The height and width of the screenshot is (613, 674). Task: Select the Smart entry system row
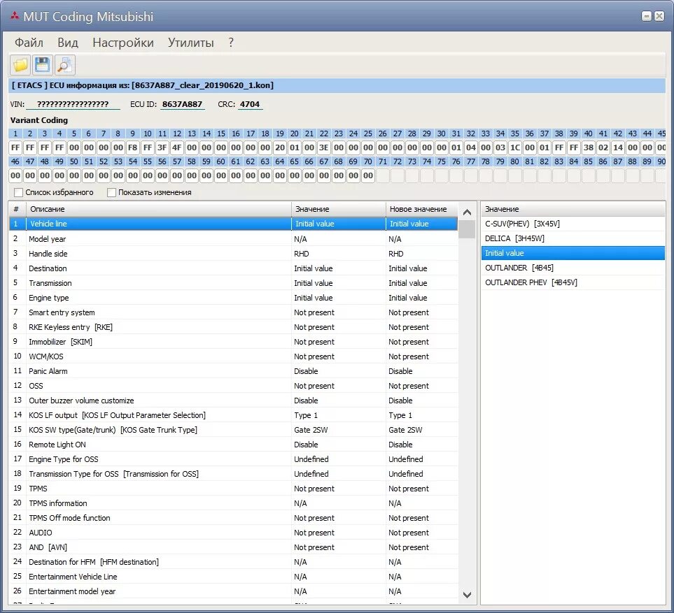pyautogui.click(x=233, y=312)
